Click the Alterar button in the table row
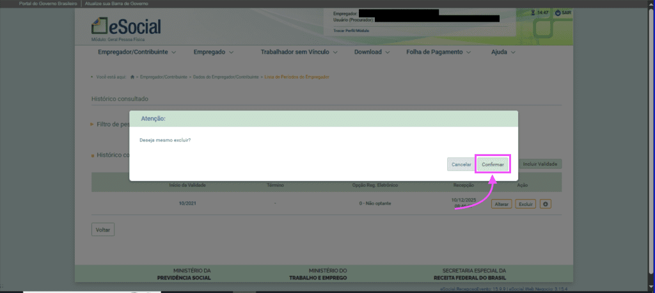This screenshot has height=293, width=655. pyautogui.click(x=501, y=204)
